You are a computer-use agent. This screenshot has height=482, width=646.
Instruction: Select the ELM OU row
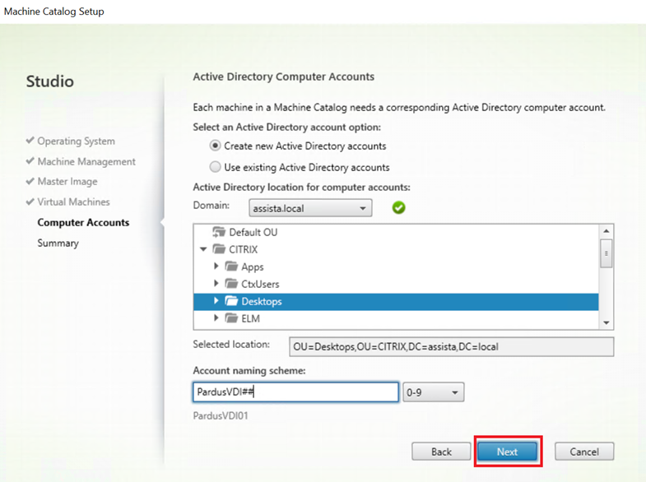tap(396, 319)
